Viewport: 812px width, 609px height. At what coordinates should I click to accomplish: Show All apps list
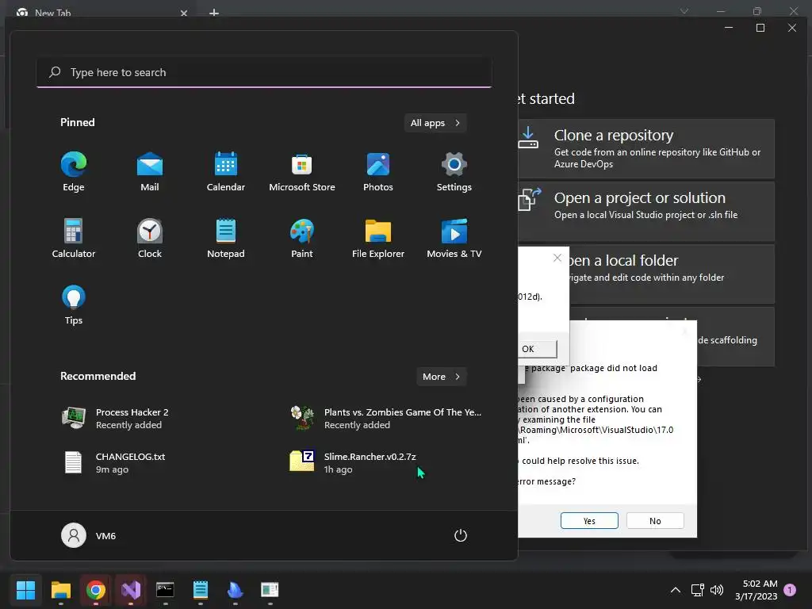pos(435,123)
